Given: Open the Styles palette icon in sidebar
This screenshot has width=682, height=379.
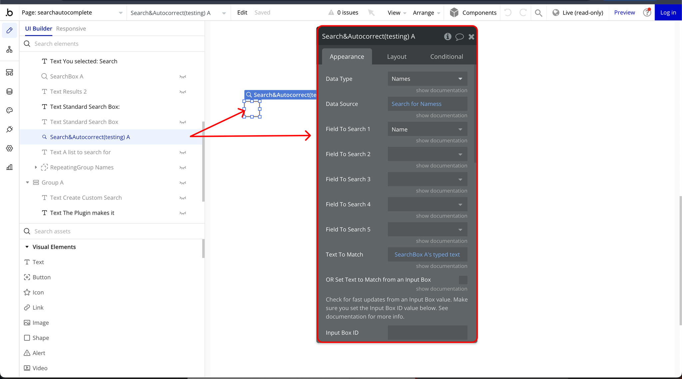Looking at the screenshot, I should tap(9, 110).
